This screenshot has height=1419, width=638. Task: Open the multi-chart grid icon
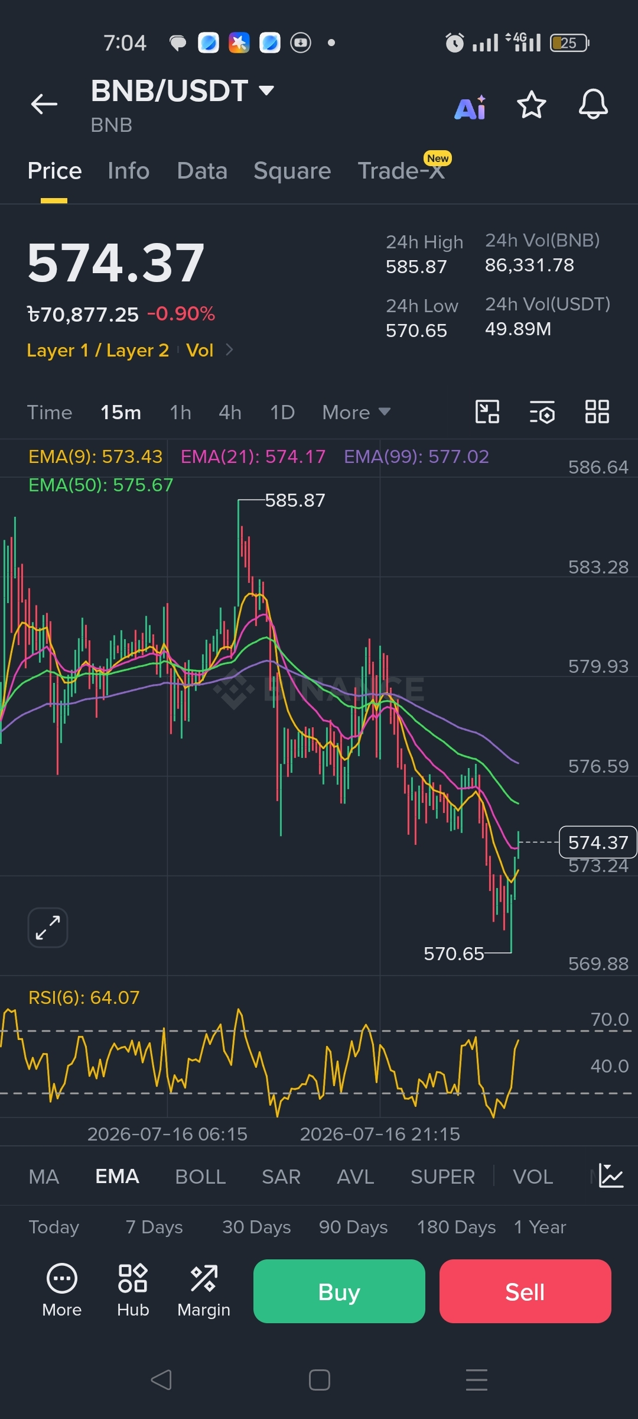597,412
